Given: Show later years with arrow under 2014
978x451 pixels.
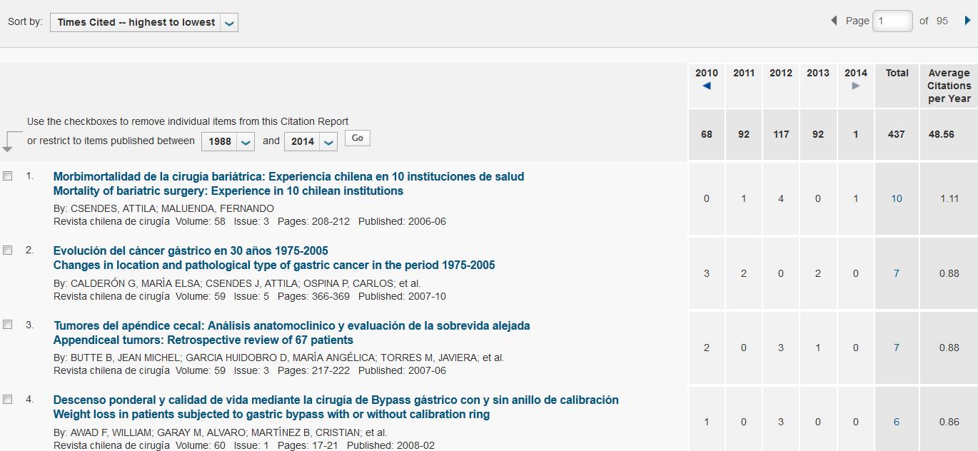Looking at the screenshot, I should pyautogui.click(x=855, y=86).
